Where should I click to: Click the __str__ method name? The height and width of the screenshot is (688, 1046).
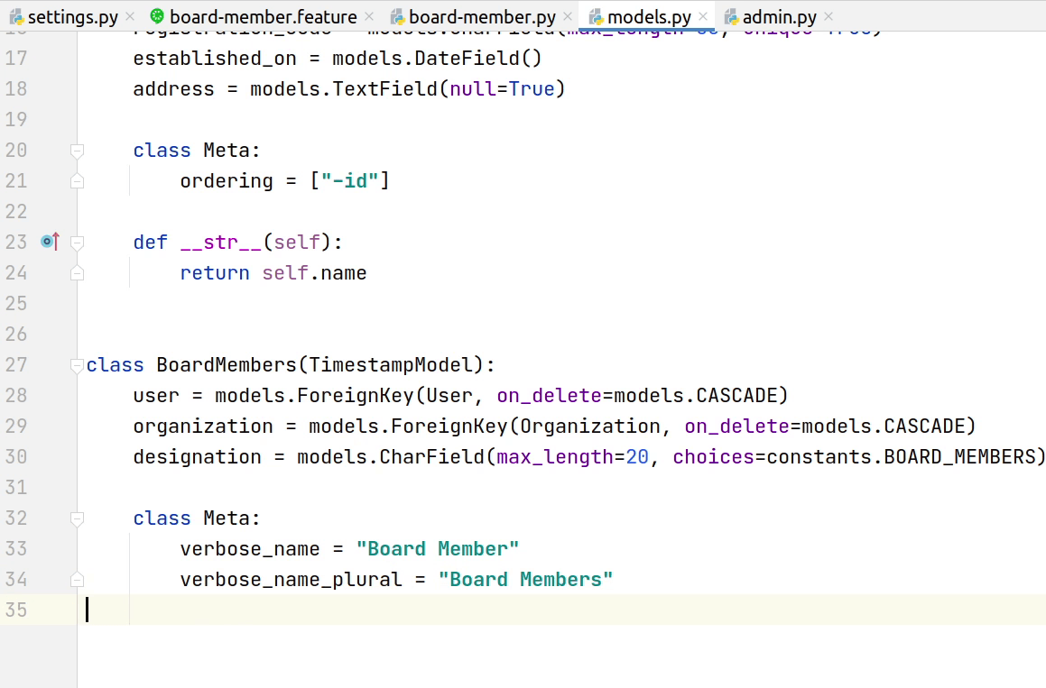pos(221,242)
